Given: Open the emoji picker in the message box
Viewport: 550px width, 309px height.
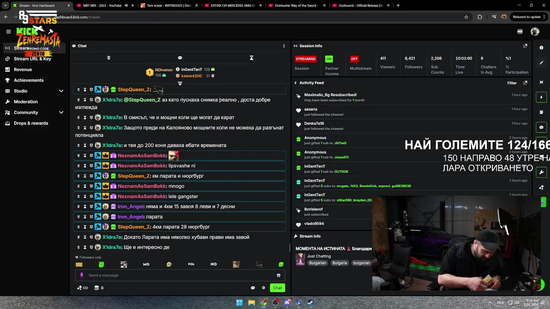Looking at the screenshot, I should pos(278,276).
